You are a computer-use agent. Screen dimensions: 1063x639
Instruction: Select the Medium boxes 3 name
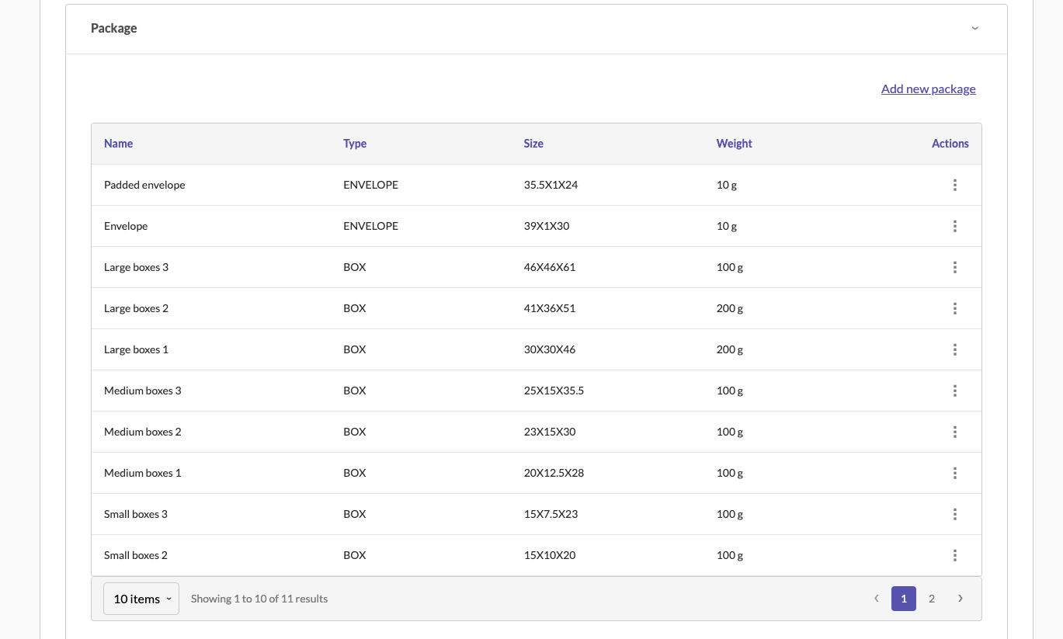[x=143, y=391]
